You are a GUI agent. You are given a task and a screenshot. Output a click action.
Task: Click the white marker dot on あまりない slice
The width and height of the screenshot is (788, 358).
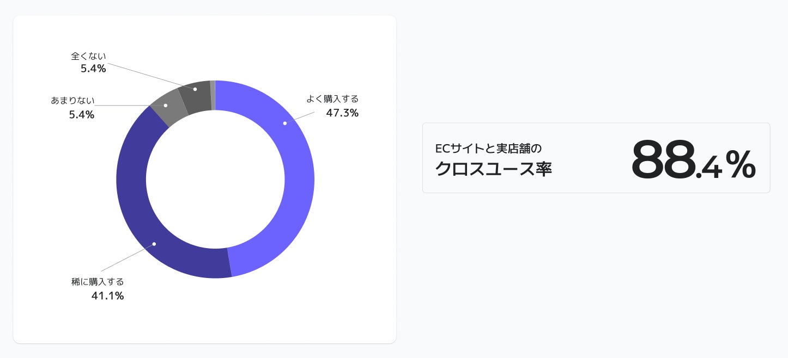(x=166, y=105)
